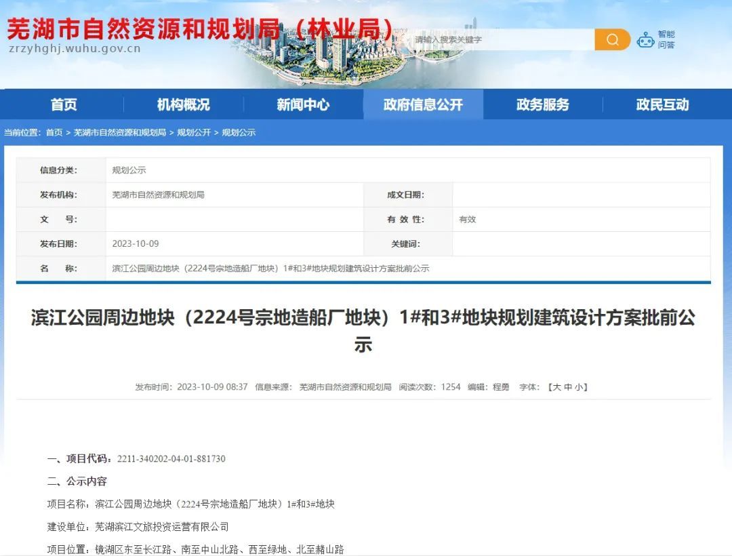Select 小 to shrink article font
The height and width of the screenshot is (556, 732).
[581, 386]
